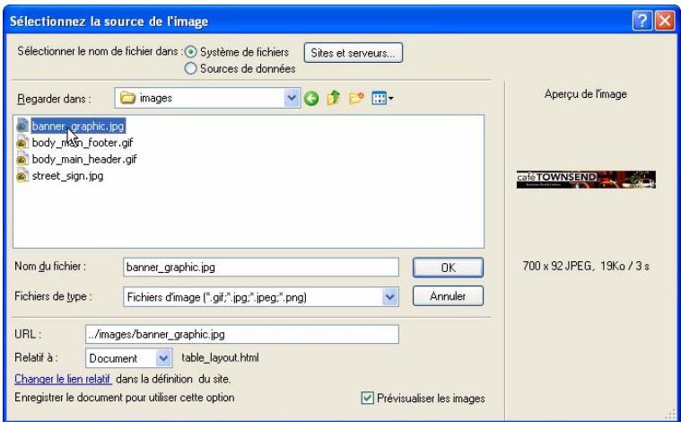The image size is (681, 422).
Task: Open the View menu icon
Action: [x=382, y=99]
